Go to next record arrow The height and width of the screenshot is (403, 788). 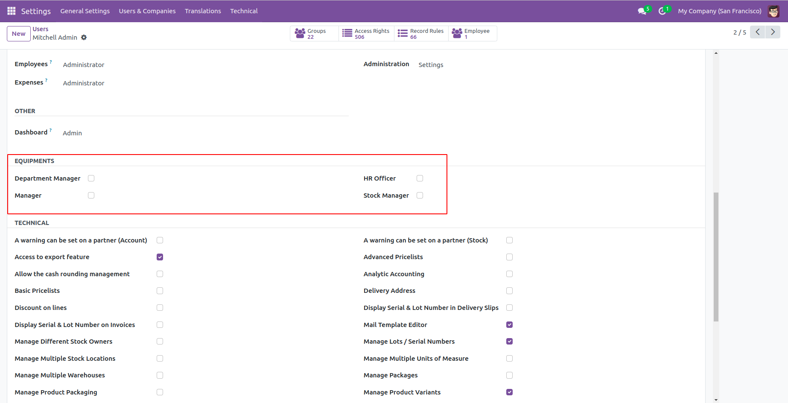(x=773, y=32)
